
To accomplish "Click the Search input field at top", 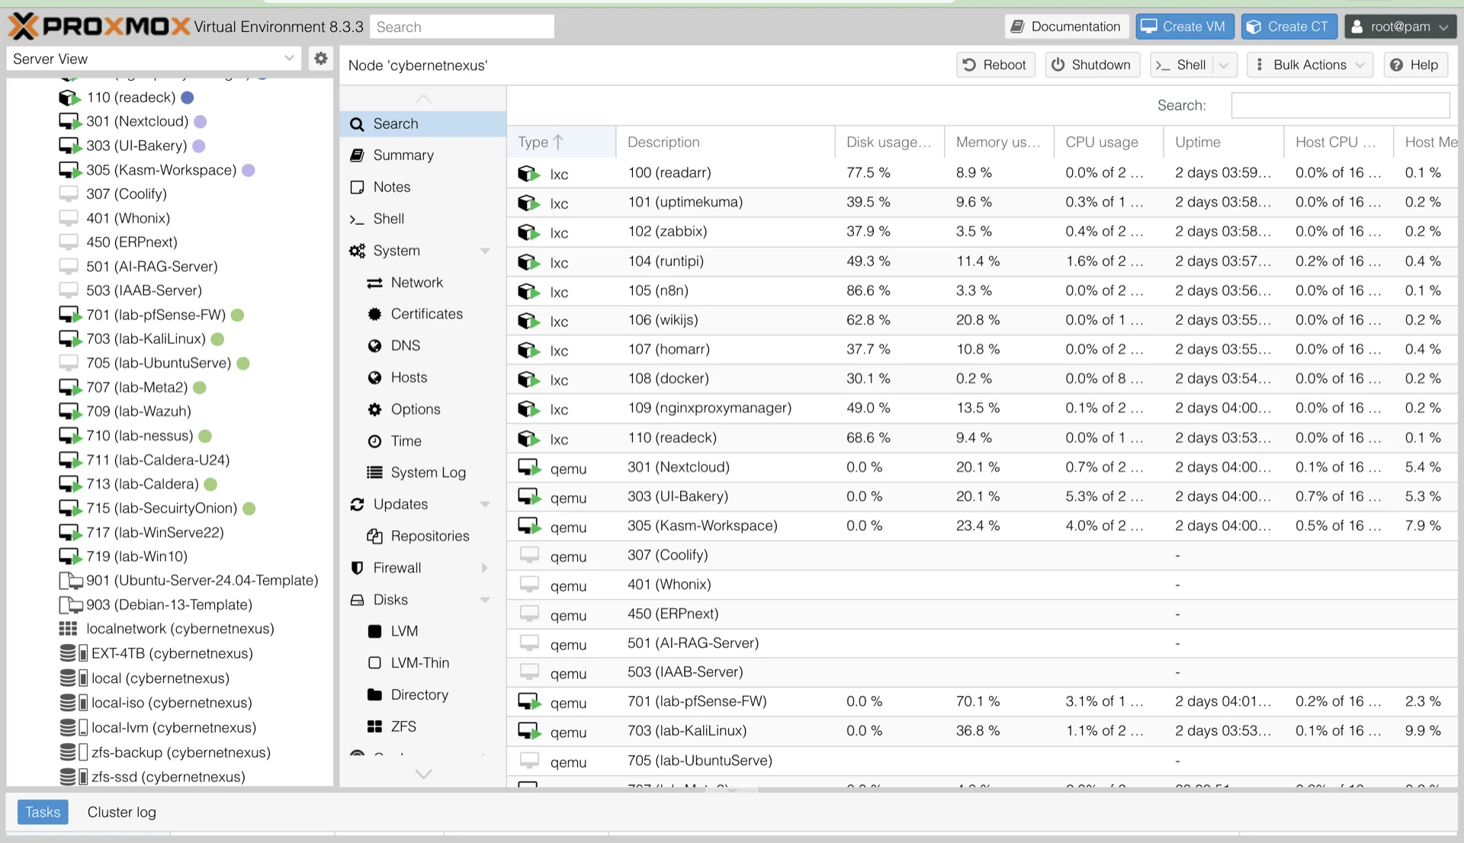I will 461,26.
